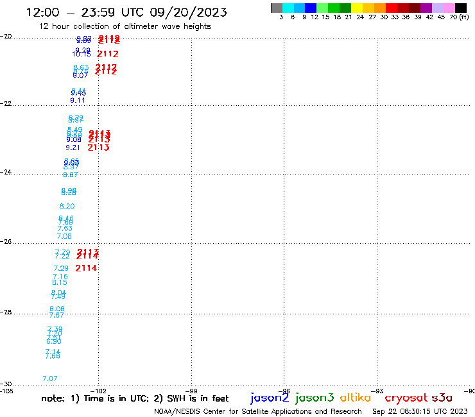Click the red 2112 time stamp beside 10.15
The width and height of the screenshot is (475, 417).
pyautogui.click(x=108, y=54)
